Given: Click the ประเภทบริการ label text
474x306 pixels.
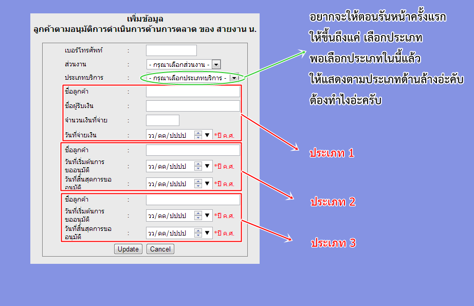Looking at the screenshot, I should [84, 78].
